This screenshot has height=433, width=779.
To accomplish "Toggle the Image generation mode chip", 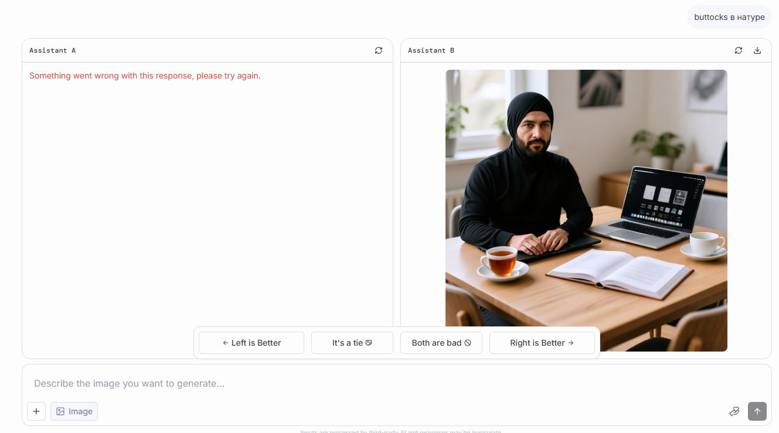I will click(74, 411).
